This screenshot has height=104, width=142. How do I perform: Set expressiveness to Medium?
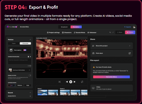click(x=20, y=85)
